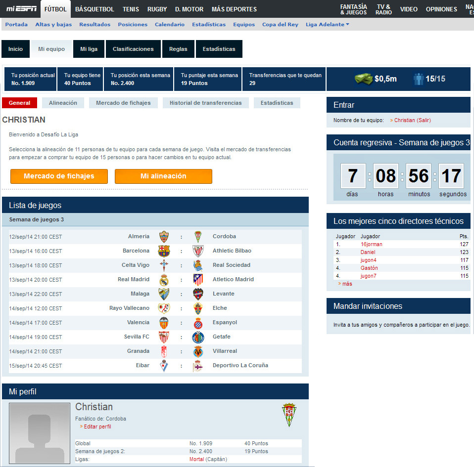Select the Historial de transferencias sub-tab

pos(205,103)
